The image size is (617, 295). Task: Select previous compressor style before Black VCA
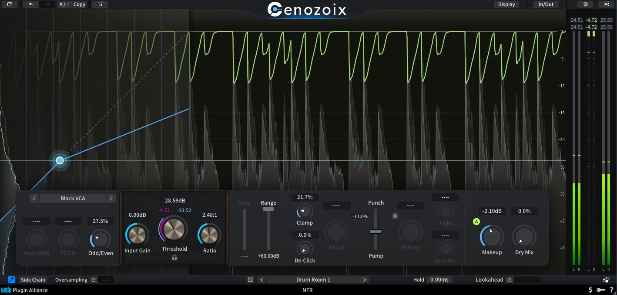[34, 199]
